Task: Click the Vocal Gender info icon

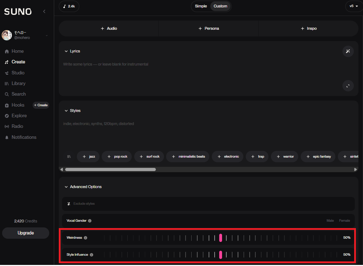Action: [90, 221]
